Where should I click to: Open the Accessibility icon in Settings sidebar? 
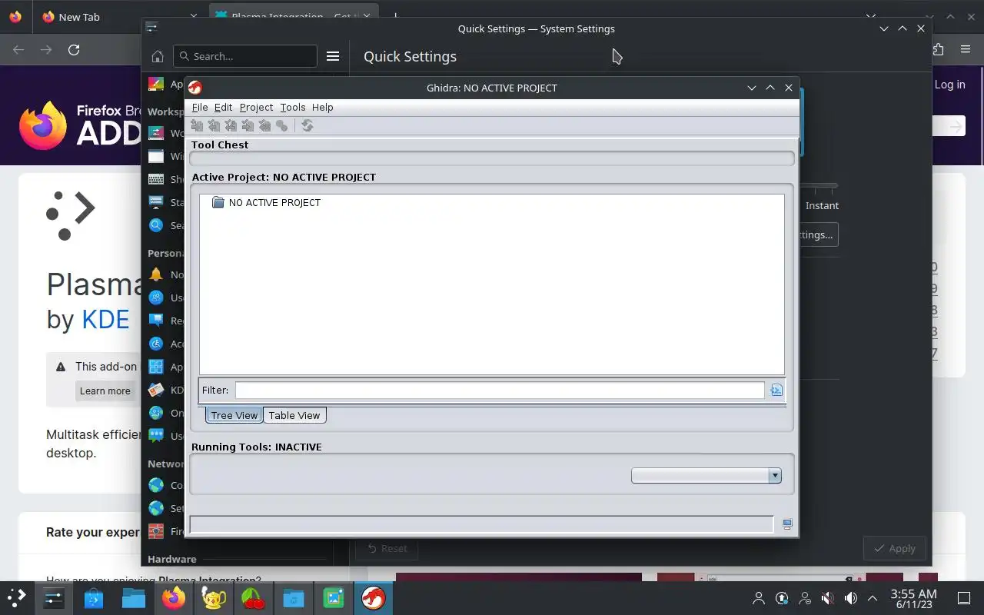156,344
